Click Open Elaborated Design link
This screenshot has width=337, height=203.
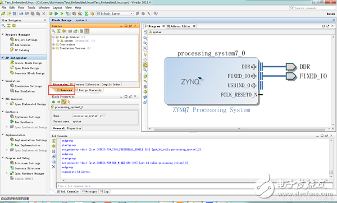[x=30, y=104]
